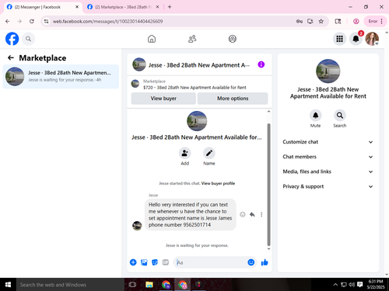Select Jesse conversation in Marketplace list
389x291 pixels.
61,76
